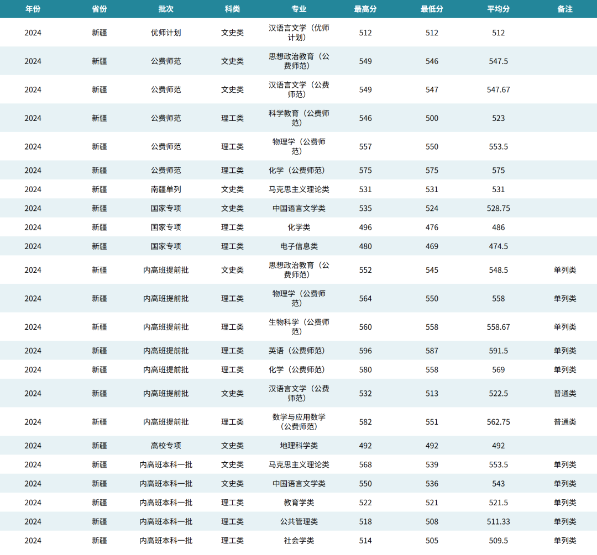Click the lowest score 500 cell
Viewport: 597px width, 555px height.
pyautogui.click(x=432, y=118)
